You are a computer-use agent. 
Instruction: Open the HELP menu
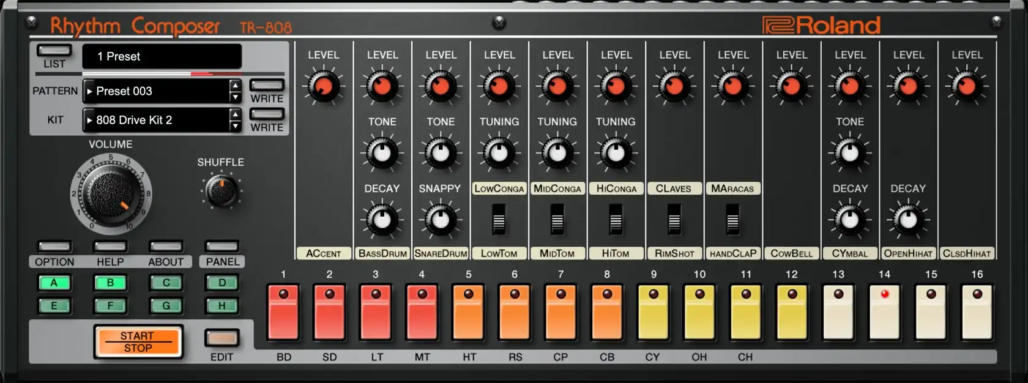click(110, 247)
